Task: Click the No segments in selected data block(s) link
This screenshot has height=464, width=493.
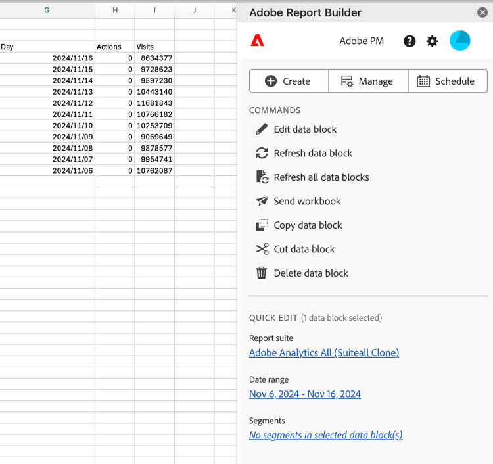Action: tap(325, 435)
